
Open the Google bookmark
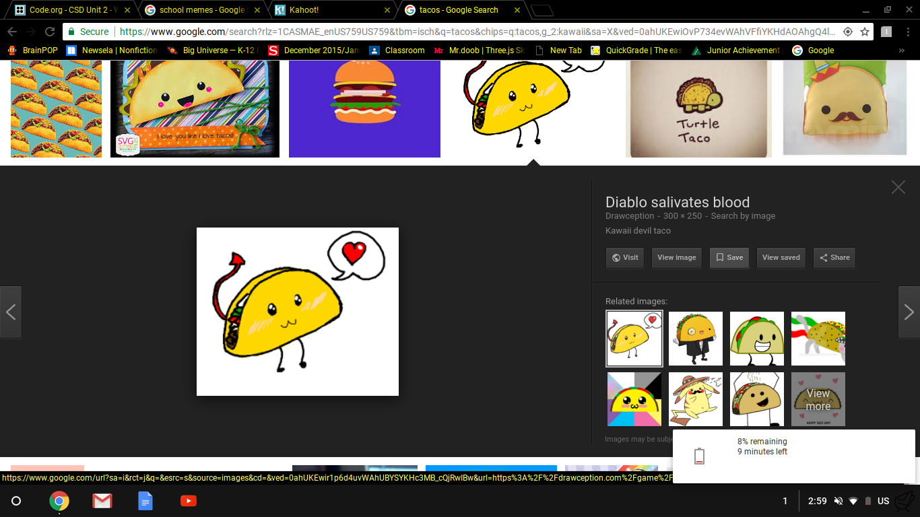[814, 50]
